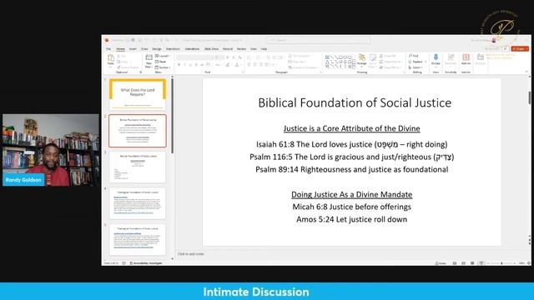The height and width of the screenshot is (300, 534).
Task: Switch to Normal view in status bar
Action: [455, 263]
